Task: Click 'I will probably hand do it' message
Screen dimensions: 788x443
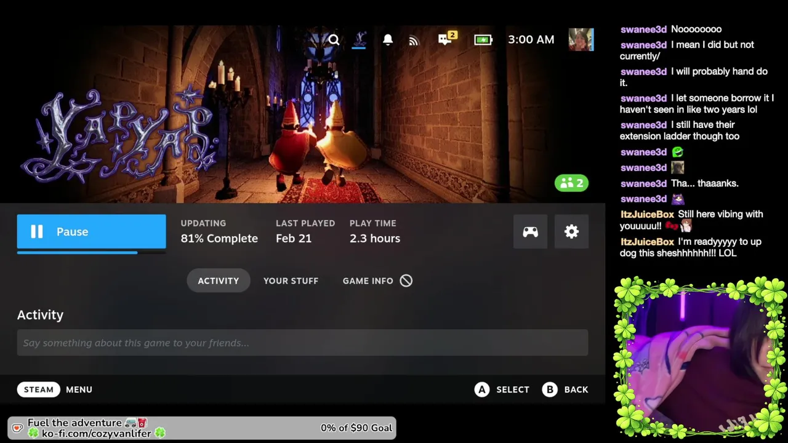Action: (694, 77)
